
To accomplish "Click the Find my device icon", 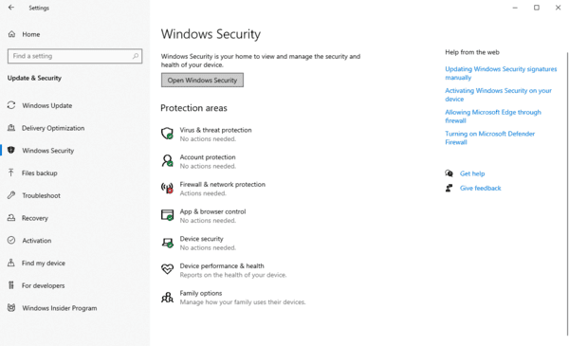I will coord(11,263).
